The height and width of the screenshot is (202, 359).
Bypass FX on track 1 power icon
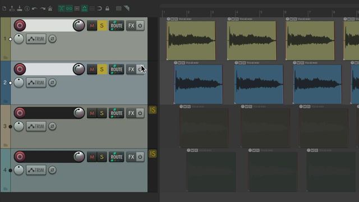tap(140, 26)
